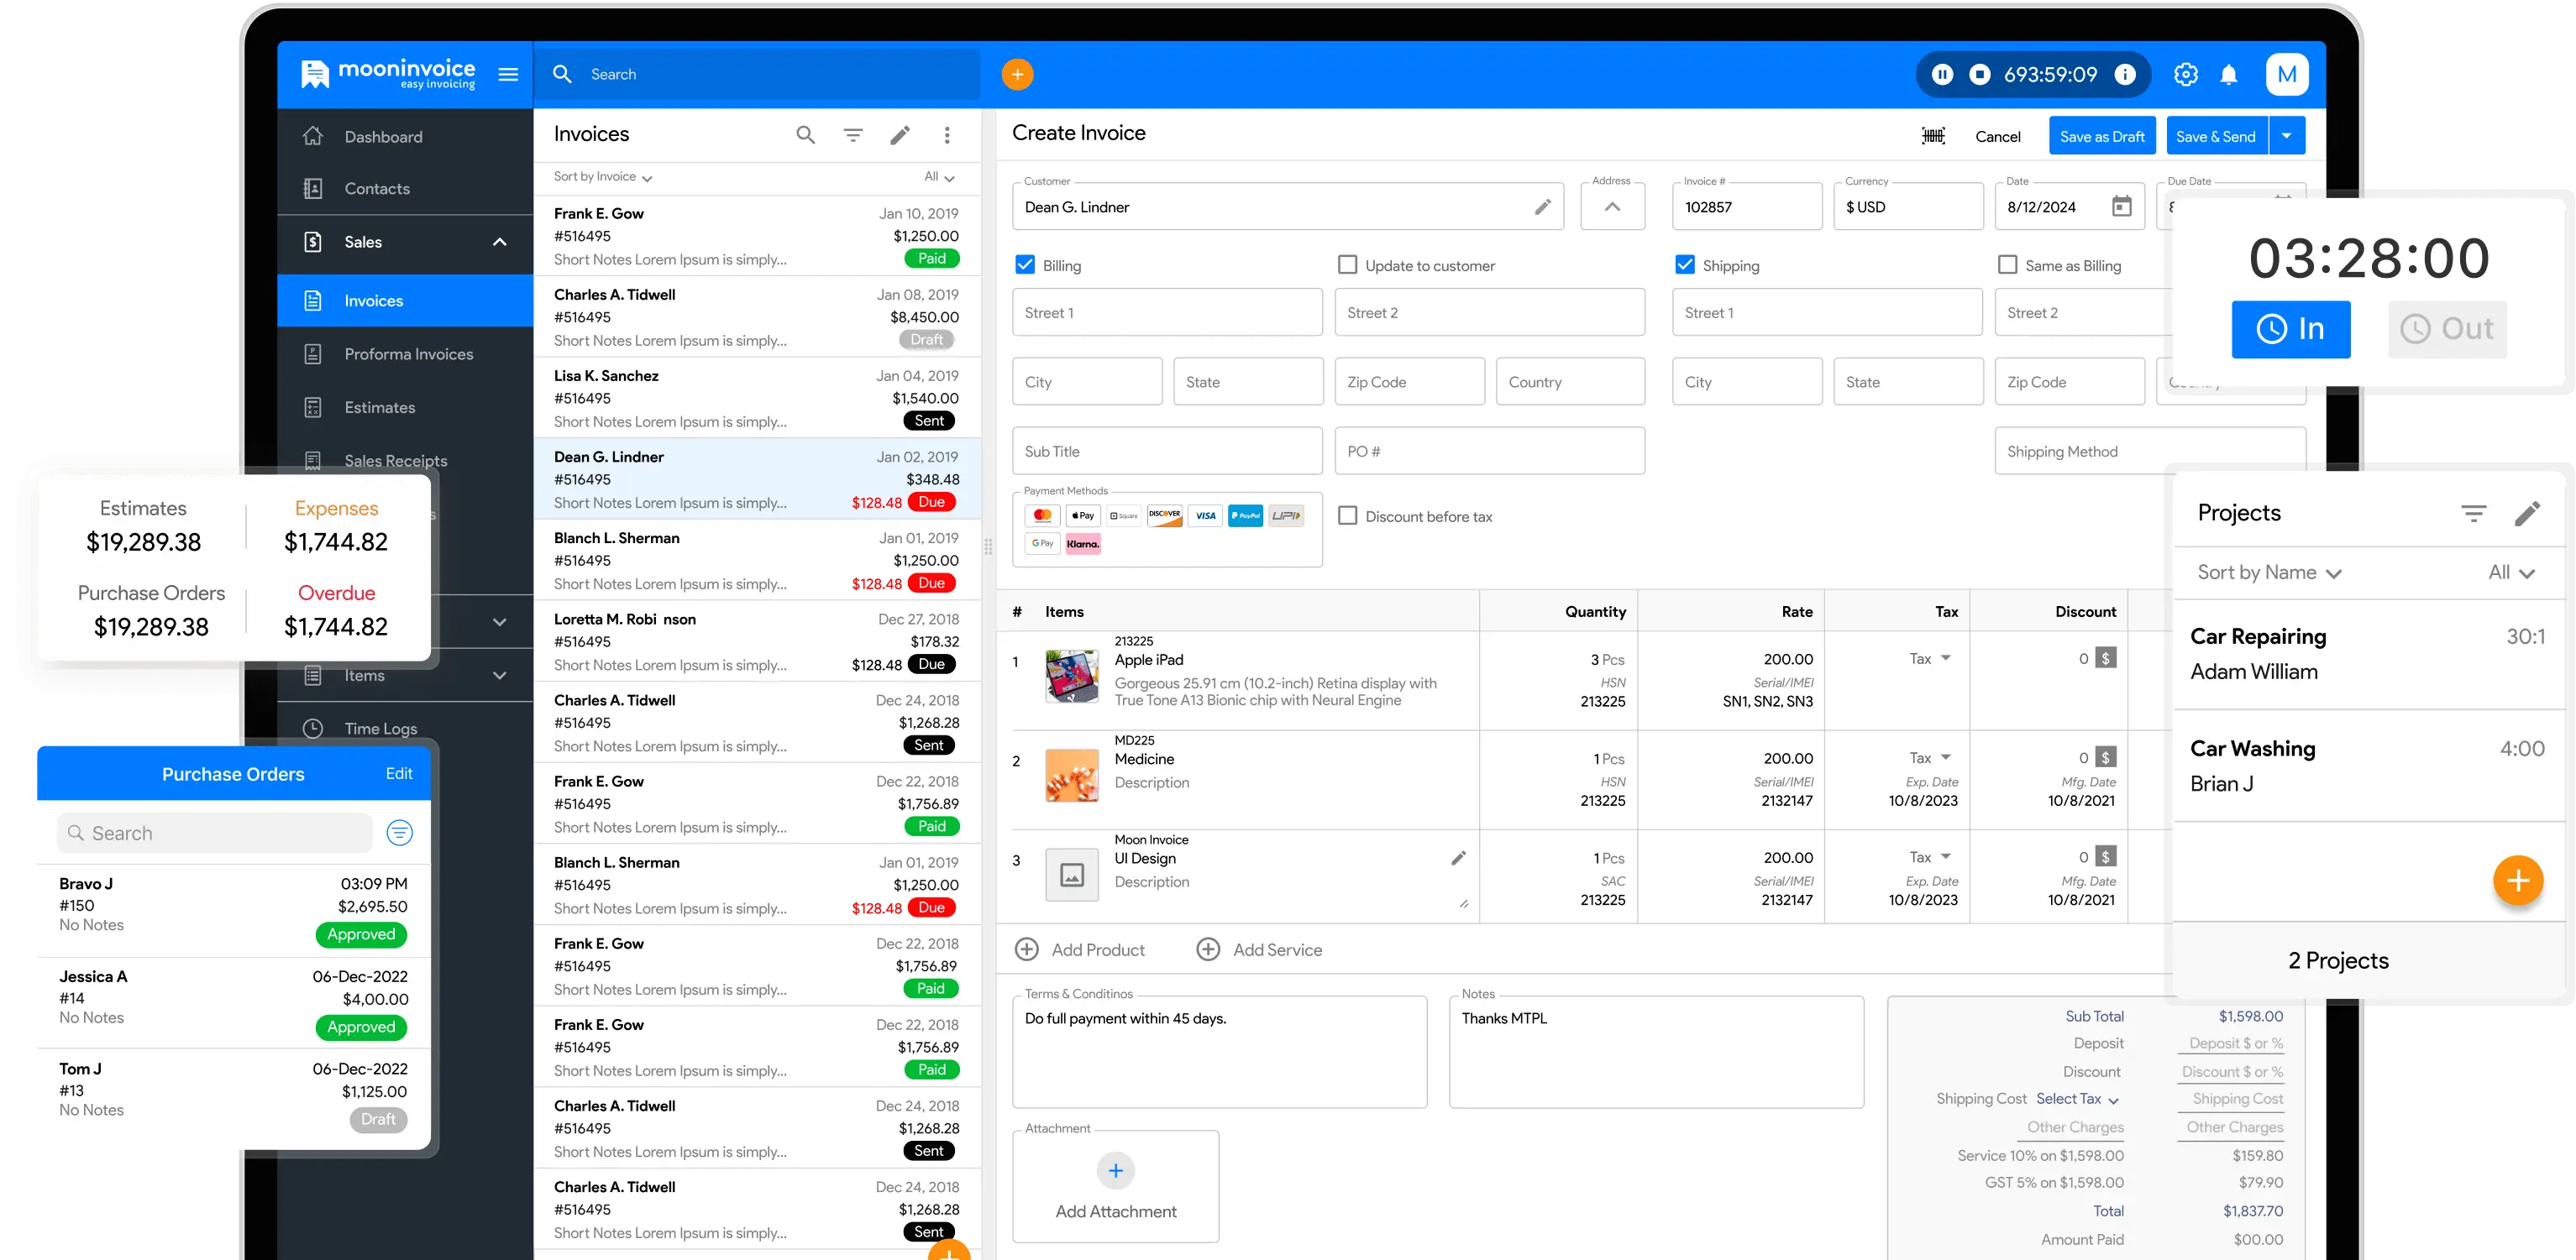
Task: Go to Dashboard in sidebar
Action: (383, 137)
